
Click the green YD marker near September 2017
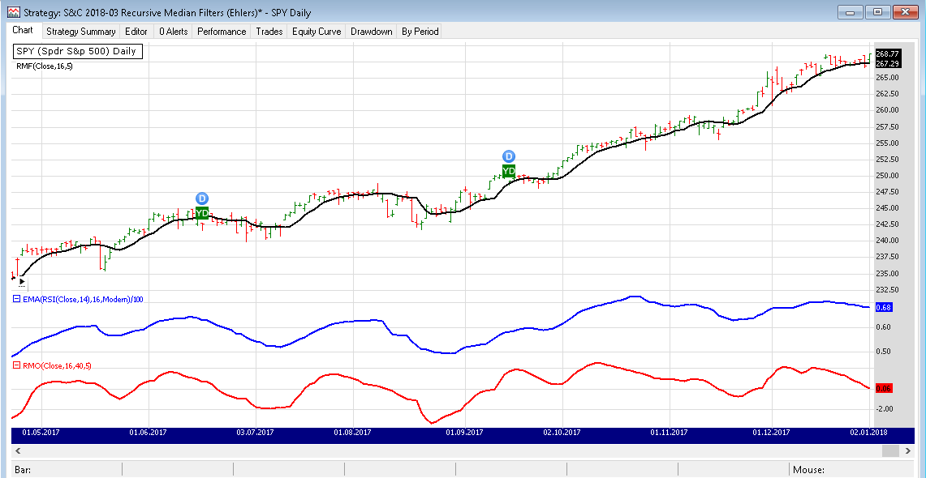point(509,171)
